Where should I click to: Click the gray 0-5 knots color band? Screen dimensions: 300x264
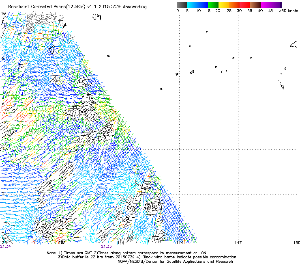[182, 5]
